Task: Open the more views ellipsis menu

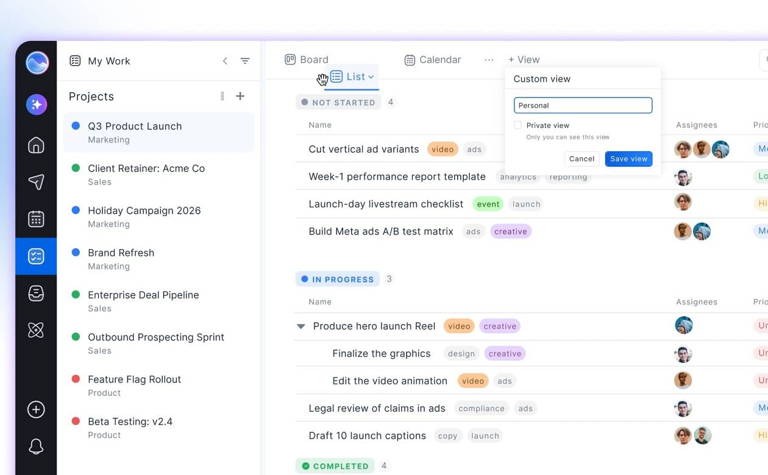Action: point(489,60)
